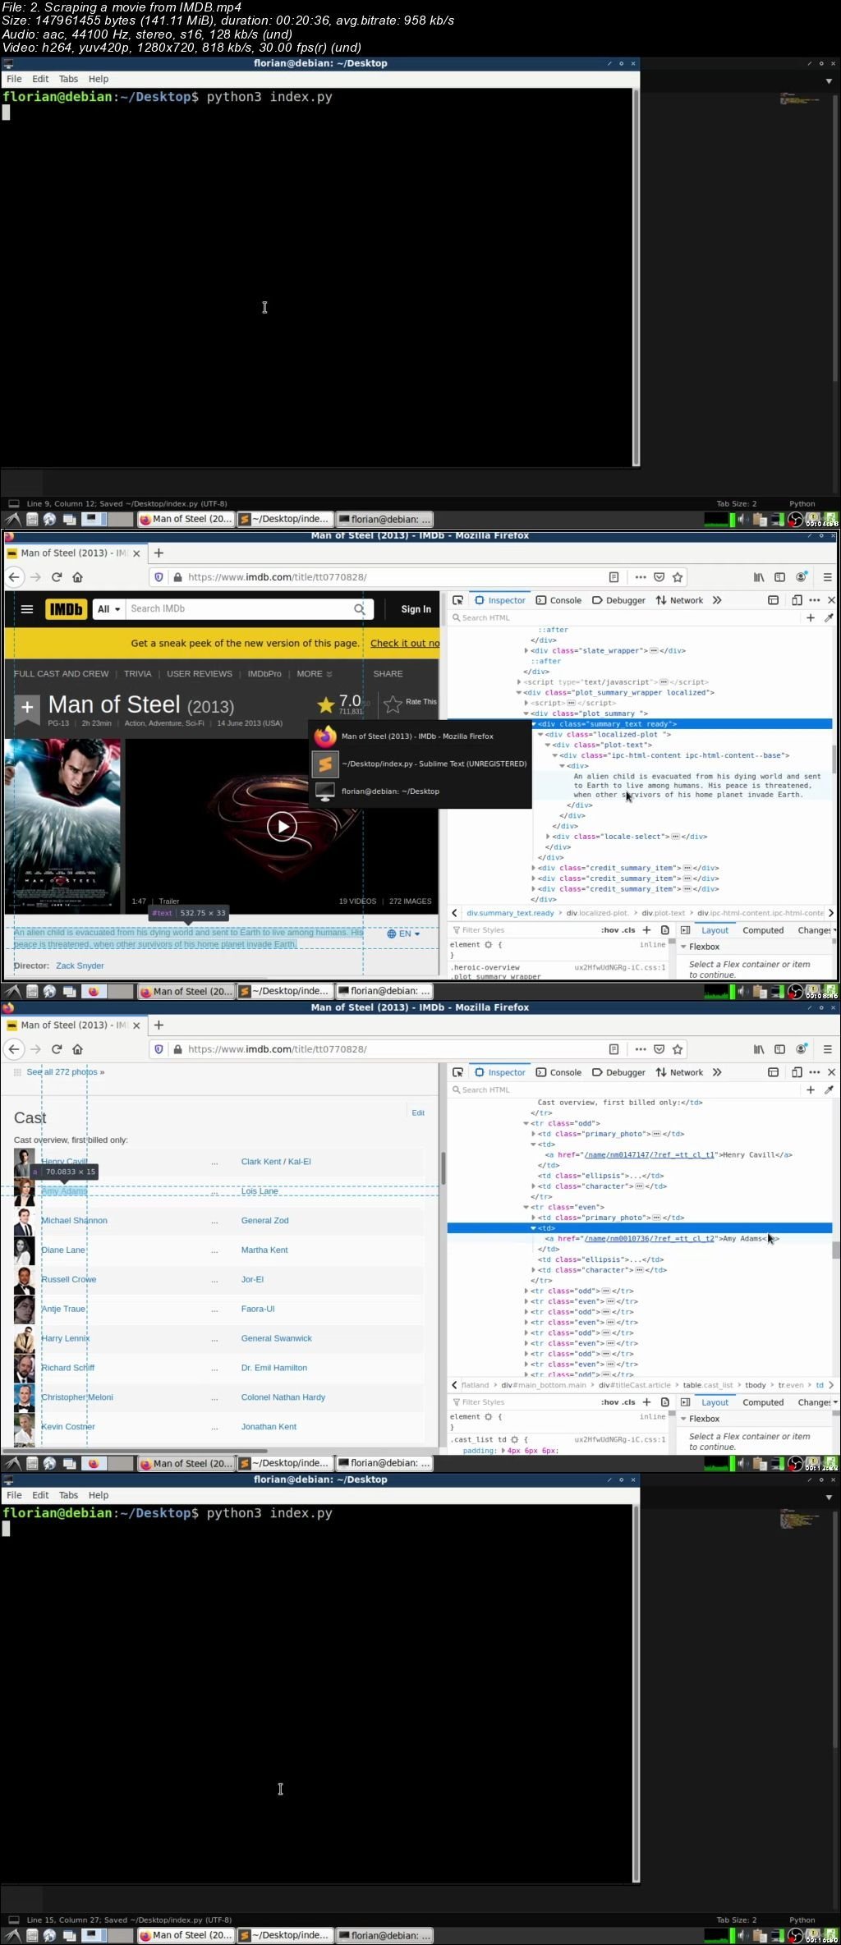The height and width of the screenshot is (1945, 841).
Task: Click the Rate This star
Action: (x=393, y=704)
